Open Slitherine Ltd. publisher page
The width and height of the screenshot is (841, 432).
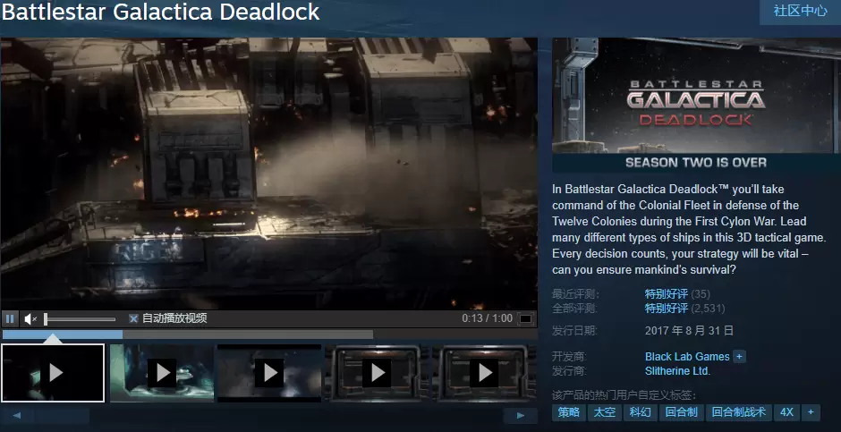(x=677, y=371)
